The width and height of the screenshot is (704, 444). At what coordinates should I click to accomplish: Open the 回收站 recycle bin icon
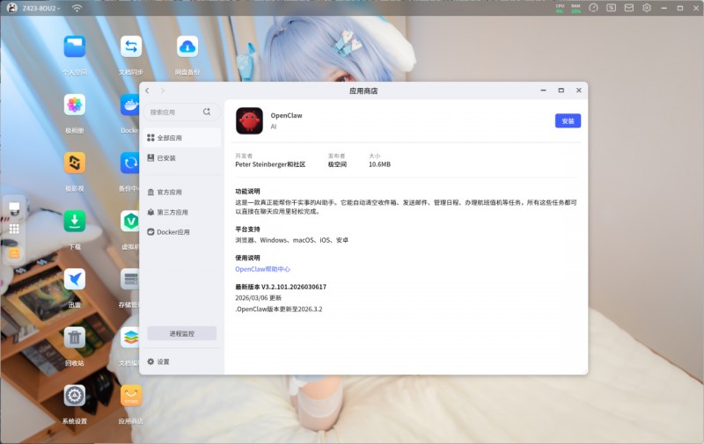[x=75, y=338]
